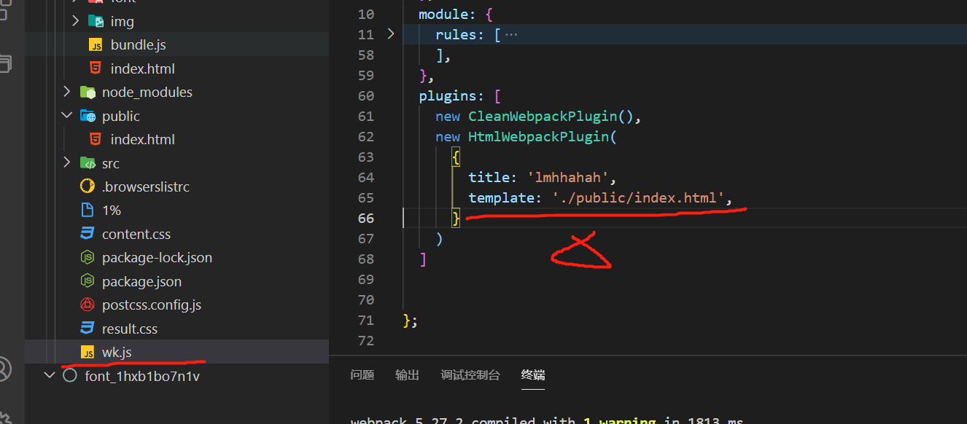Click the blank file icon beside 1%
The height and width of the screenshot is (424, 967).
pyautogui.click(x=88, y=211)
